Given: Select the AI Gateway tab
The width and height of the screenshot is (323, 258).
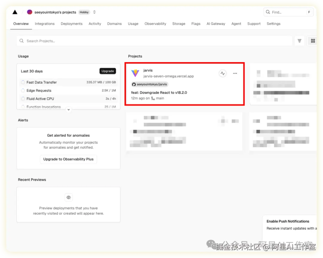Looking at the screenshot, I should pos(216,24).
